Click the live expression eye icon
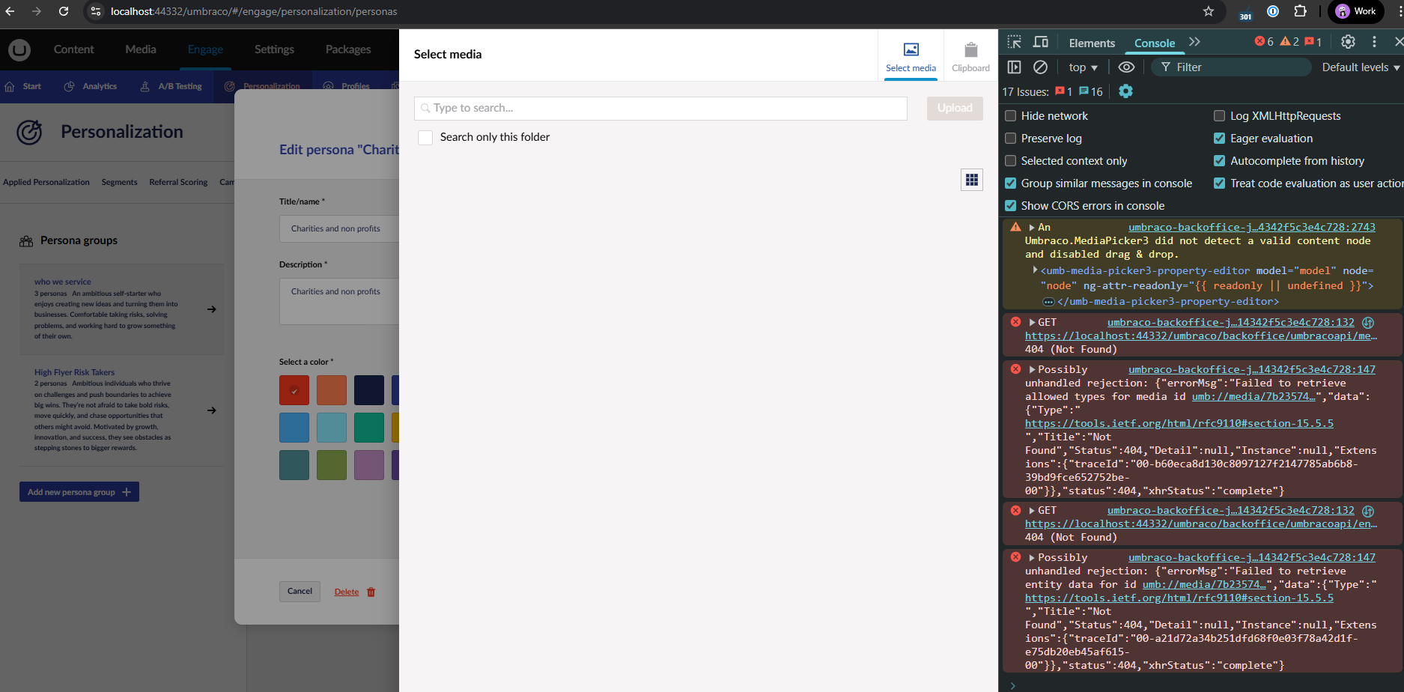The height and width of the screenshot is (692, 1404). coord(1126,67)
